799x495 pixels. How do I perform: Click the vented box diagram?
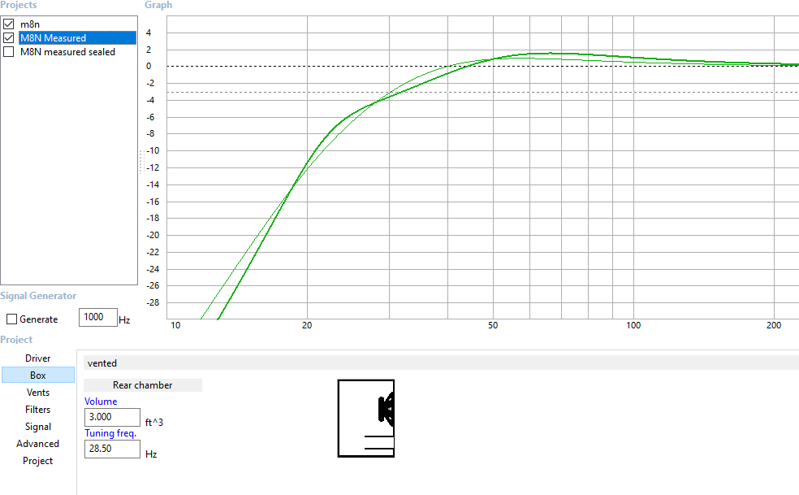[366, 419]
